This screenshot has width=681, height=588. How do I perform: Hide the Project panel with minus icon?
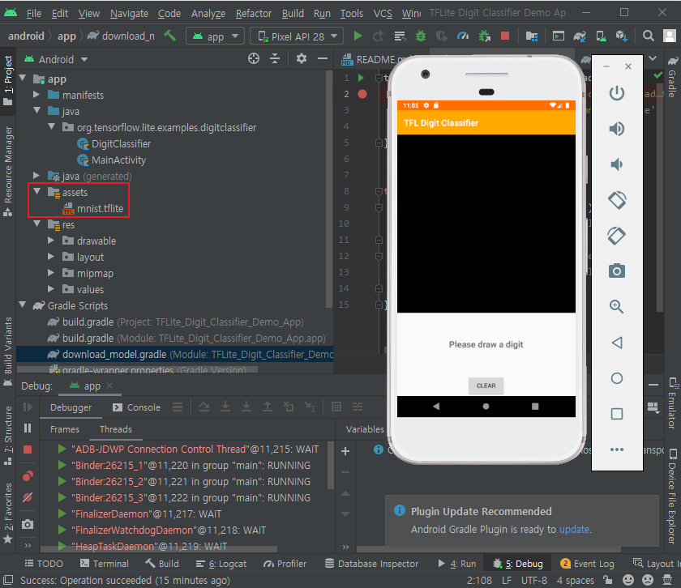click(x=323, y=58)
